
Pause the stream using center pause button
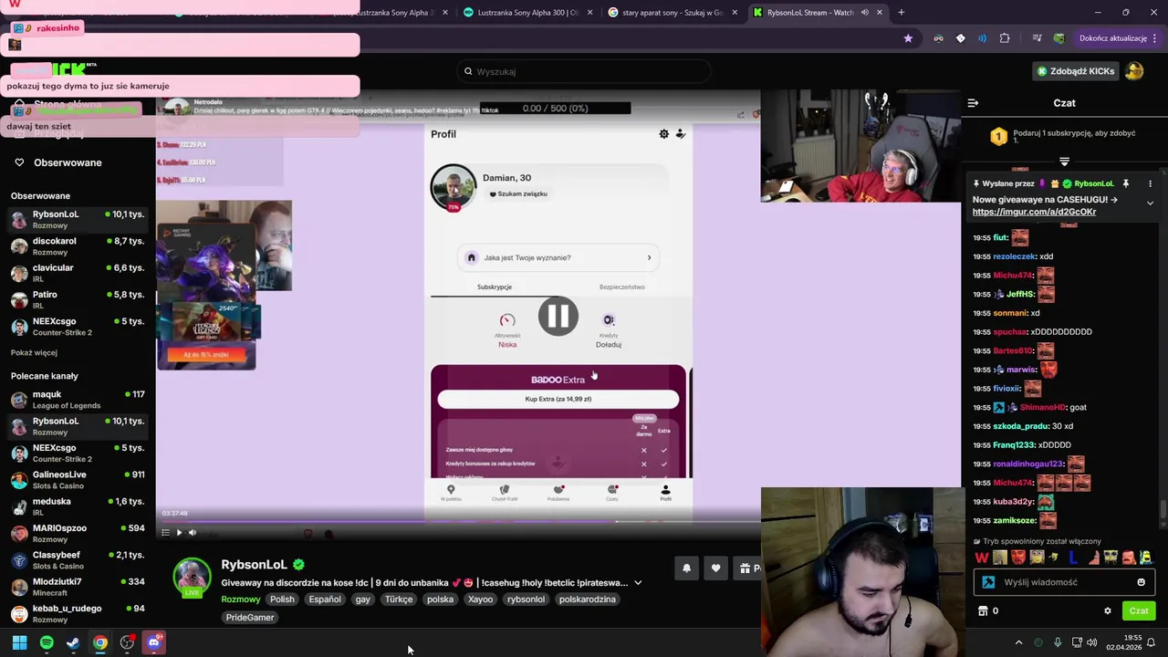(558, 316)
